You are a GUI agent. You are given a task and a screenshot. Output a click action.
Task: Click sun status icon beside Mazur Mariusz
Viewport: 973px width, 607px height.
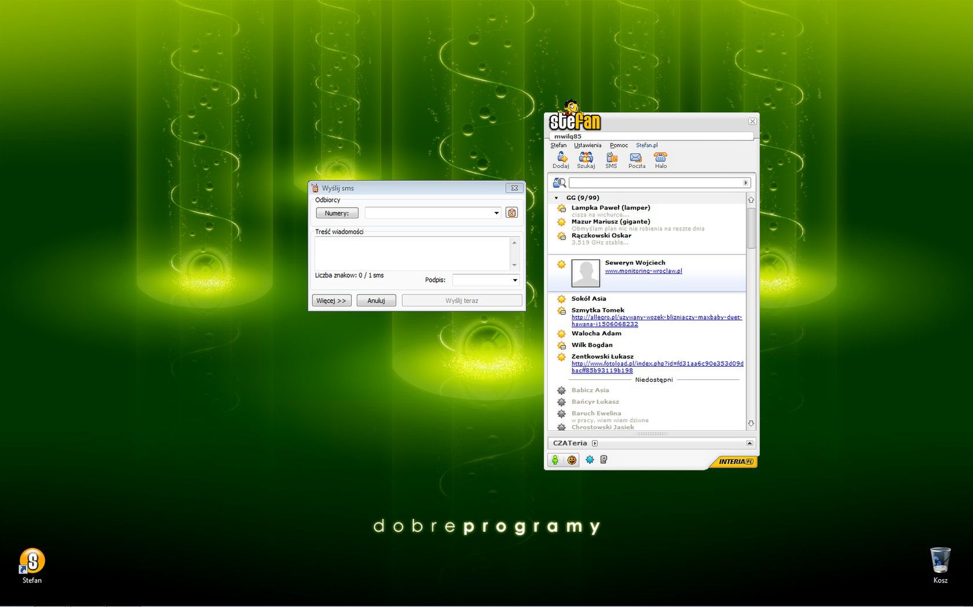pyautogui.click(x=561, y=222)
